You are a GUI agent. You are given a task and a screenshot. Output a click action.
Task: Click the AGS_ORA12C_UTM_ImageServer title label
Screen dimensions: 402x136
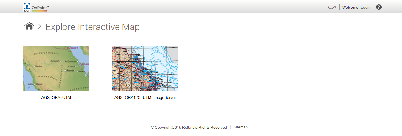(x=145, y=98)
